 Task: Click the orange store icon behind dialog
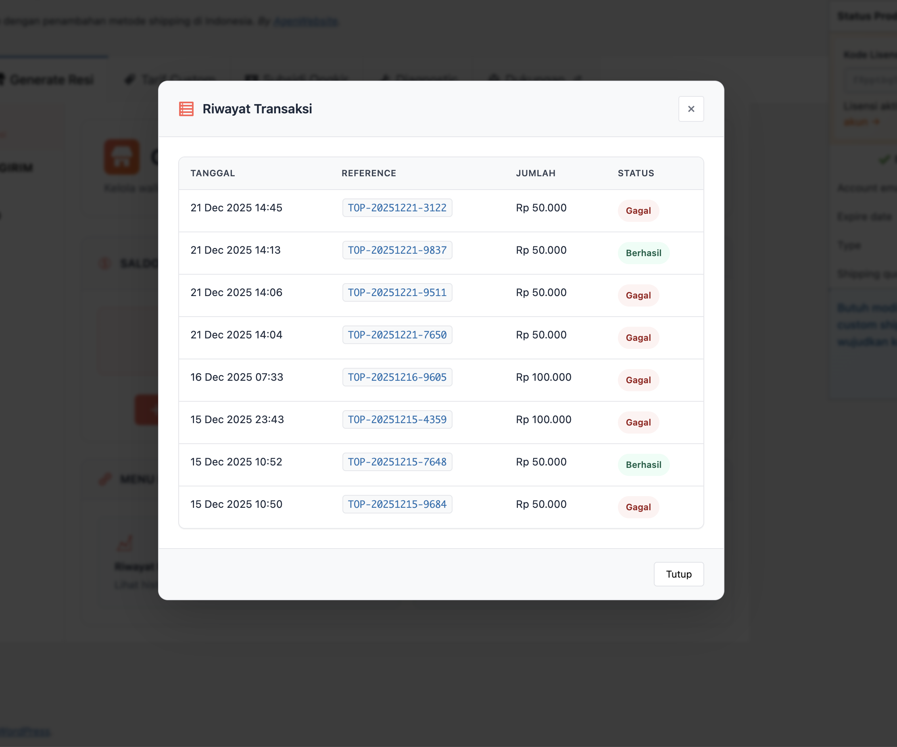coord(122,157)
